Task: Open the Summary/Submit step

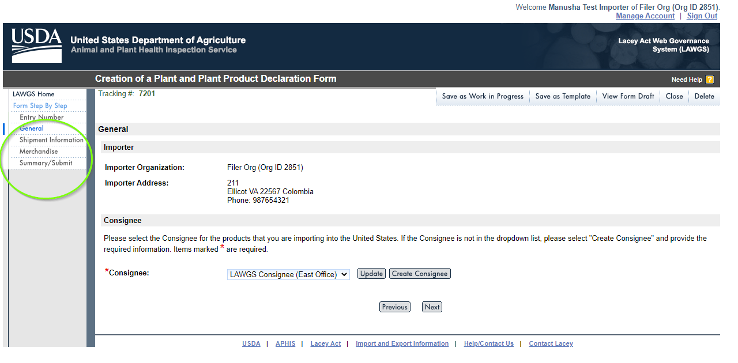Action: tap(46, 163)
